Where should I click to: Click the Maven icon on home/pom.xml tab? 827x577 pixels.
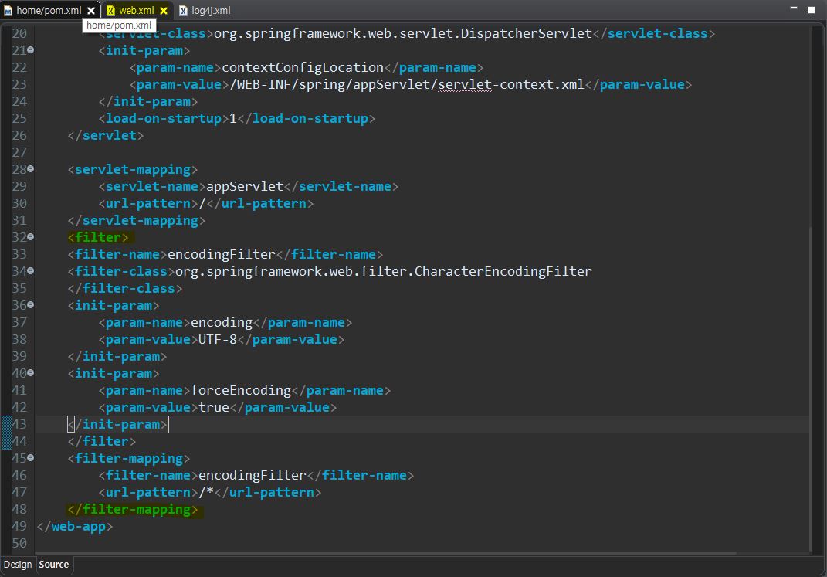[x=8, y=11]
